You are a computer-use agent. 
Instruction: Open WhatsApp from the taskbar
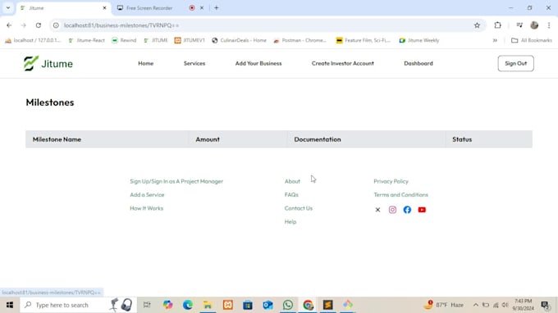(288, 305)
